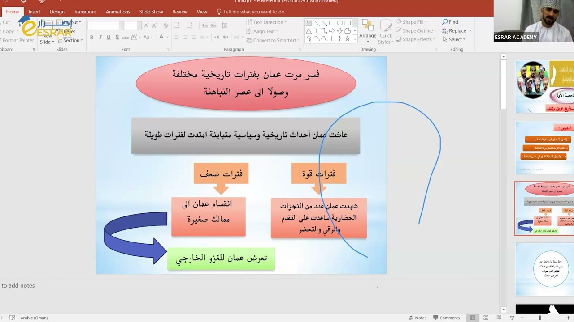The width and height of the screenshot is (574, 322).
Task: Open the Slide Show tab
Action: coord(151,12)
